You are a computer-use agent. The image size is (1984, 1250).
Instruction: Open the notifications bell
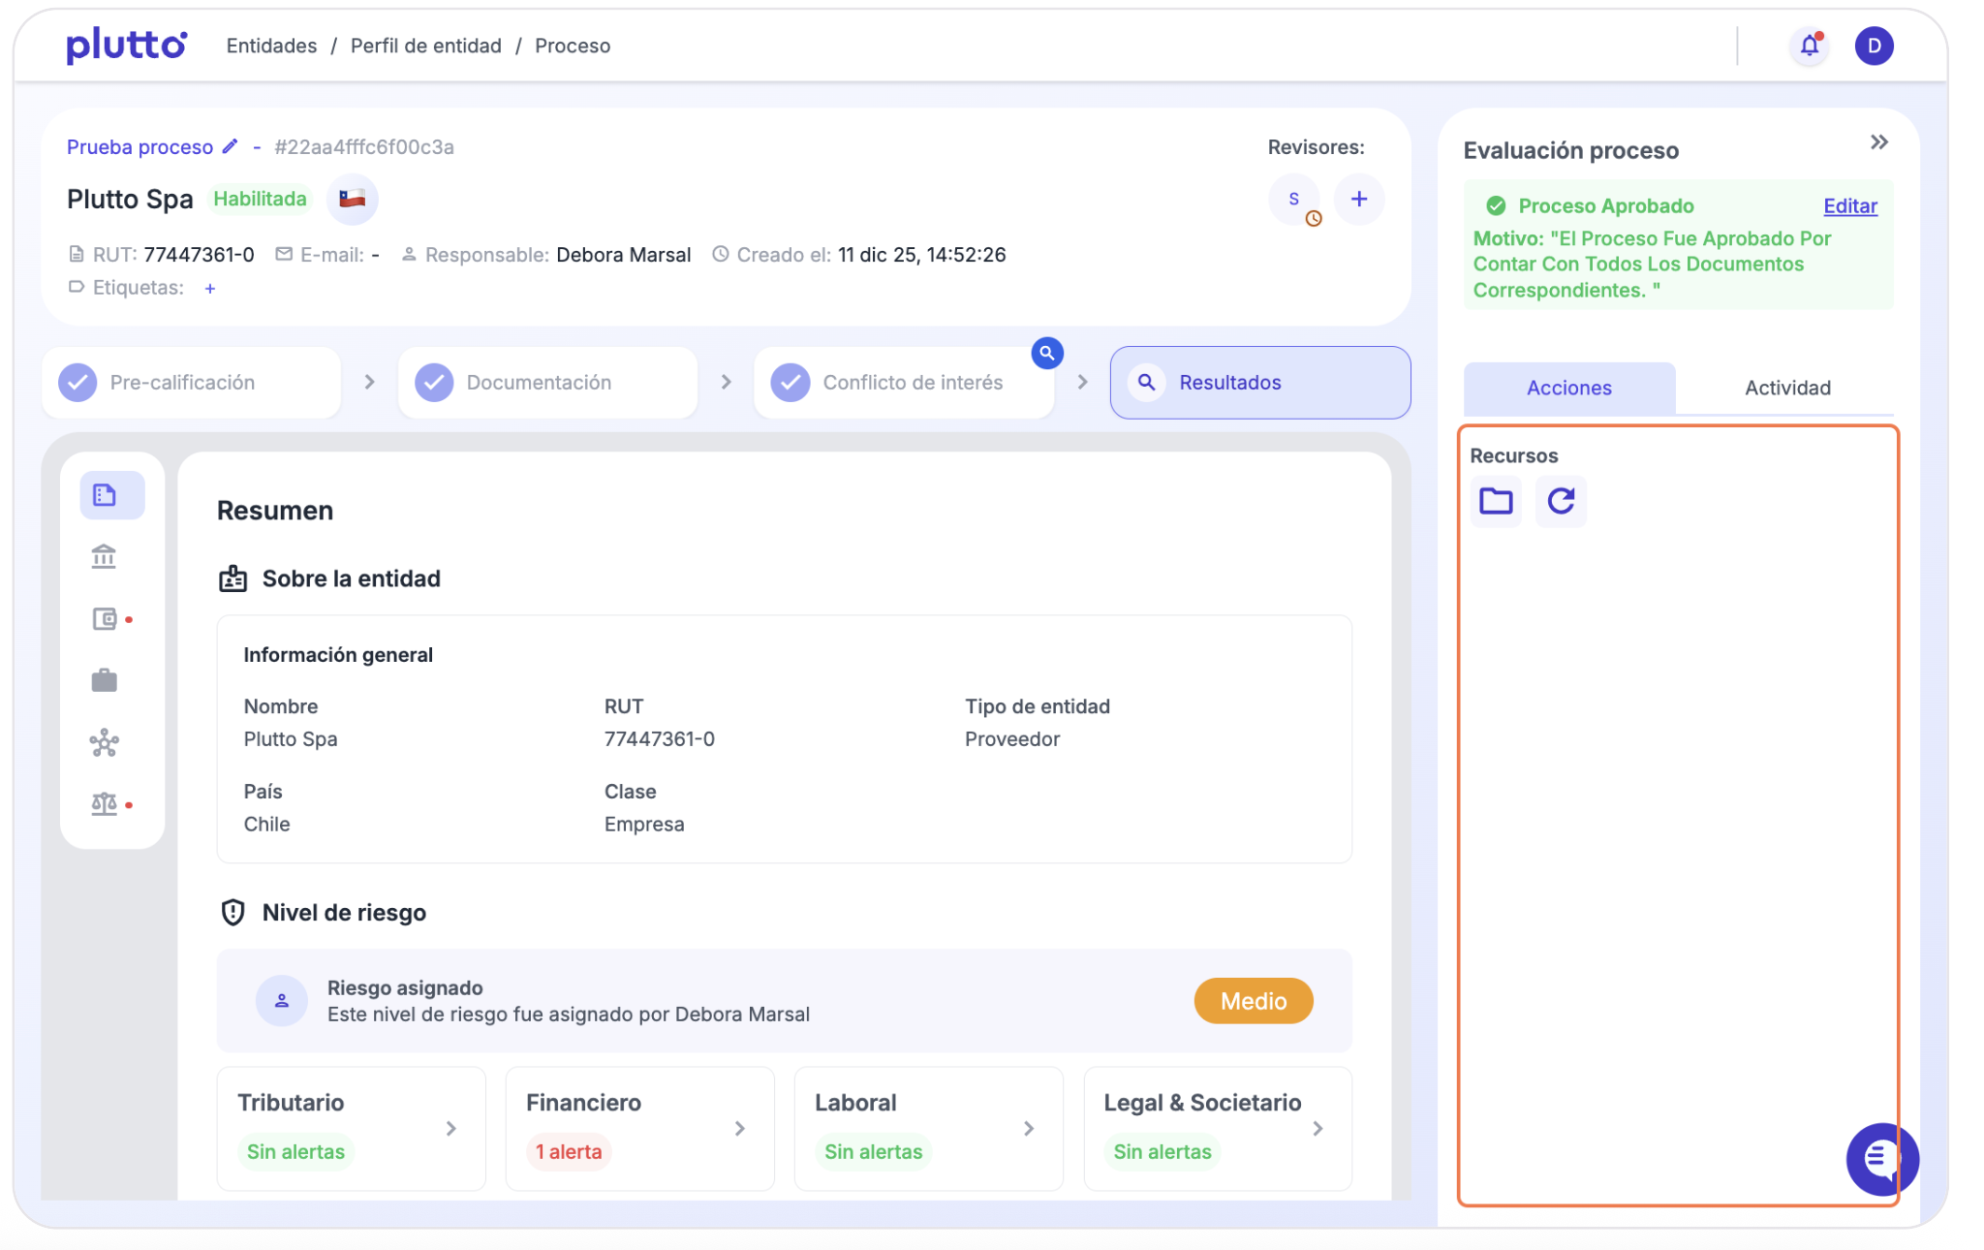(1809, 46)
